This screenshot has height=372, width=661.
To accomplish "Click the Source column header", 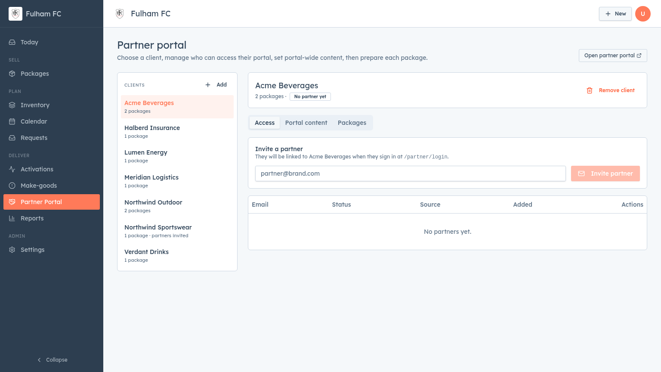I will (x=430, y=205).
